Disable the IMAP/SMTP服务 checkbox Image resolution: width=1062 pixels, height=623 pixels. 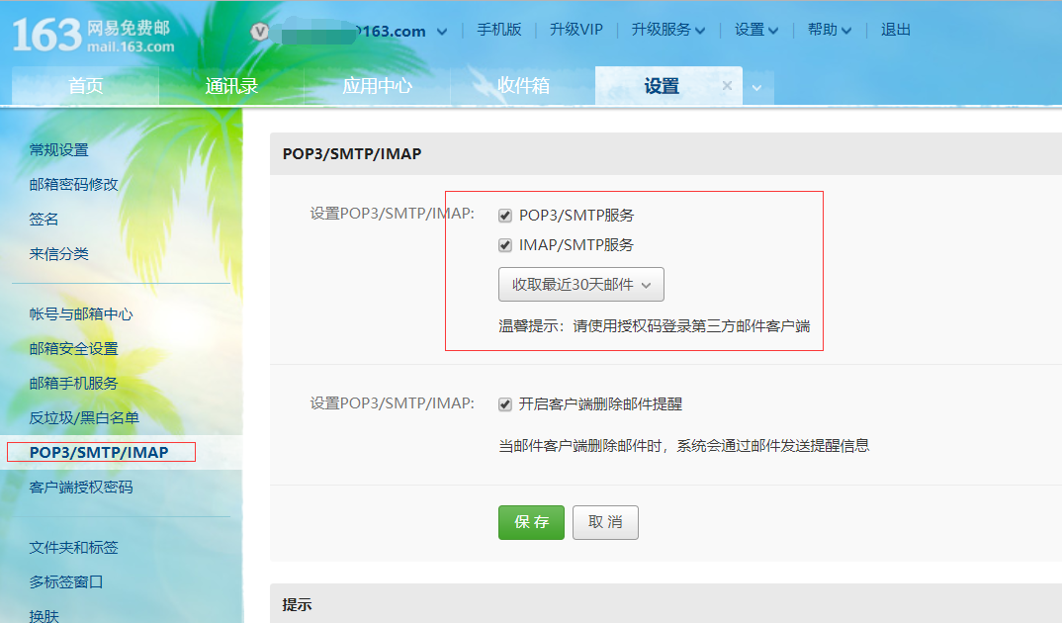pos(504,244)
